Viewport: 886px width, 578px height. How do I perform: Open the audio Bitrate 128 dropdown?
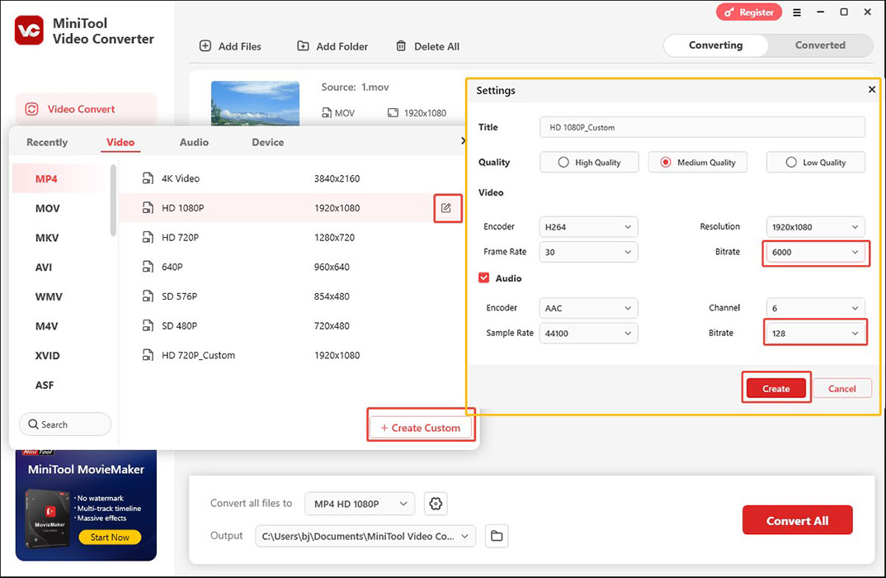[x=815, y=333]
